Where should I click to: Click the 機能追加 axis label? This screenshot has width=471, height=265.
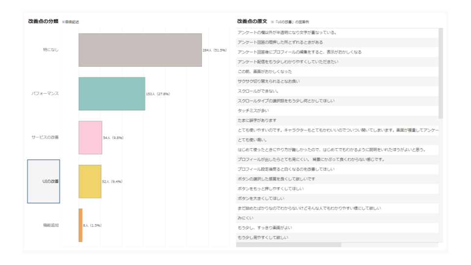51,225
